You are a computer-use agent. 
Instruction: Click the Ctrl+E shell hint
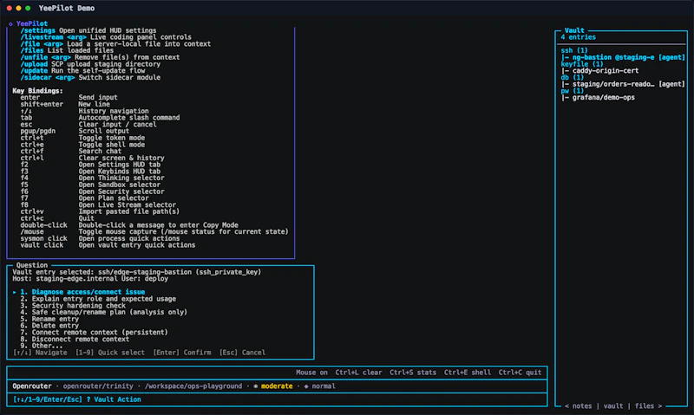click(x=468, y=373)
